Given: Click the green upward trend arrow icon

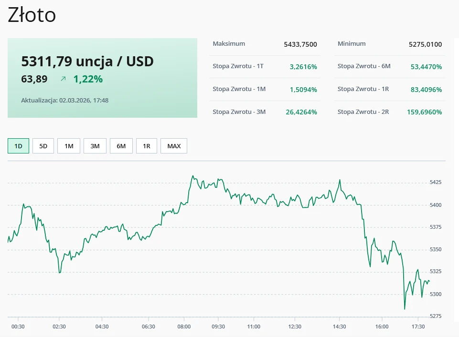Looking at the screenshot, I should [63, 79].
